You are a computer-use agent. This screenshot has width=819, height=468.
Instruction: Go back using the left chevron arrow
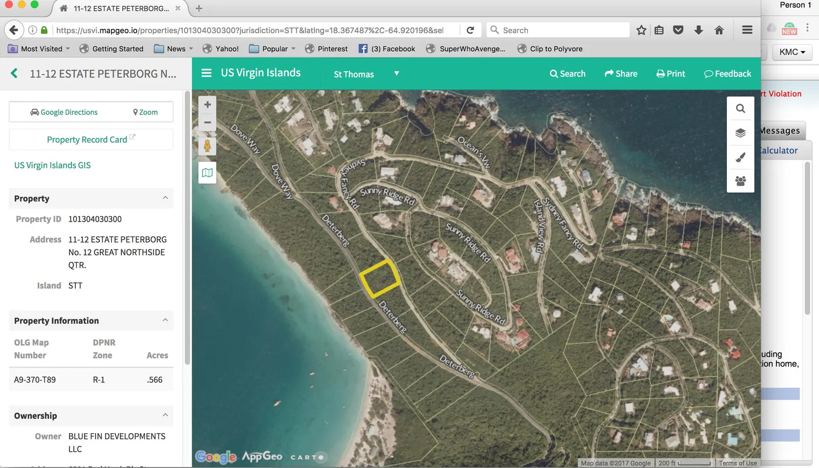[x=14, y=74]
